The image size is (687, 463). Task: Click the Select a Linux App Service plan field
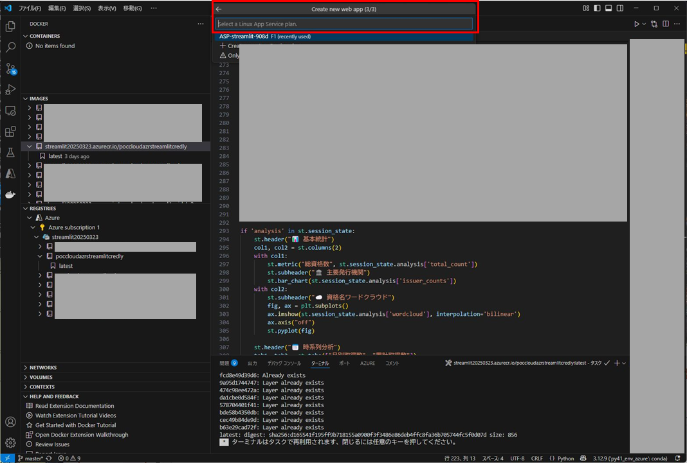point(344,24)
